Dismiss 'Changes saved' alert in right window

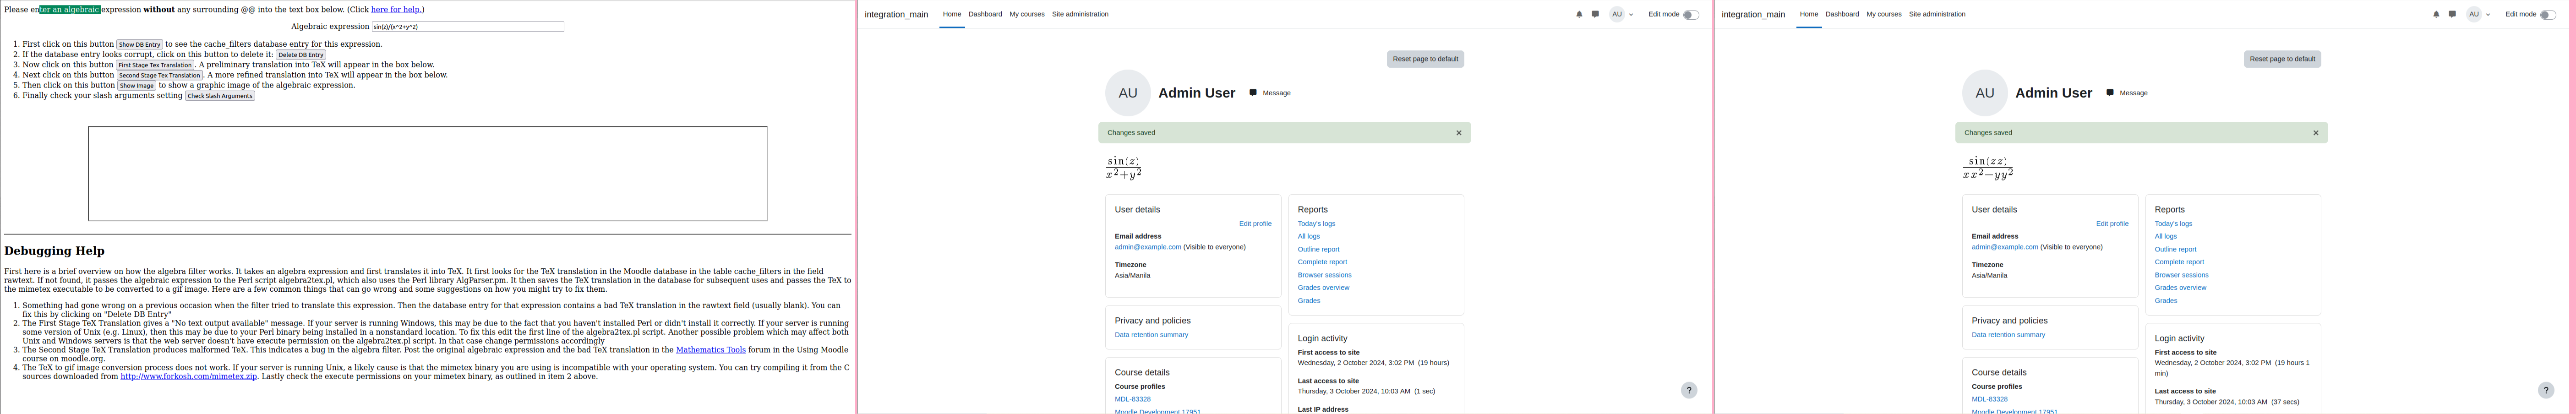pos(2316,133)
